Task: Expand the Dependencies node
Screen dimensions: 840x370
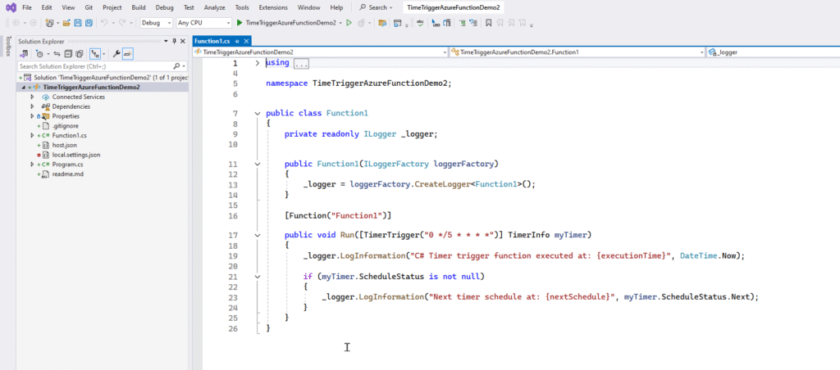Action: coord(32,106)
